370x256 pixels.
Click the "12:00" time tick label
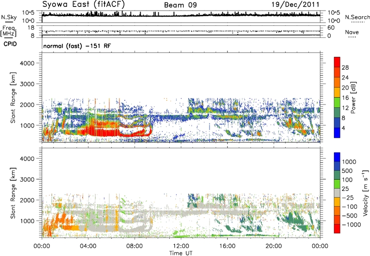point(181,246)
